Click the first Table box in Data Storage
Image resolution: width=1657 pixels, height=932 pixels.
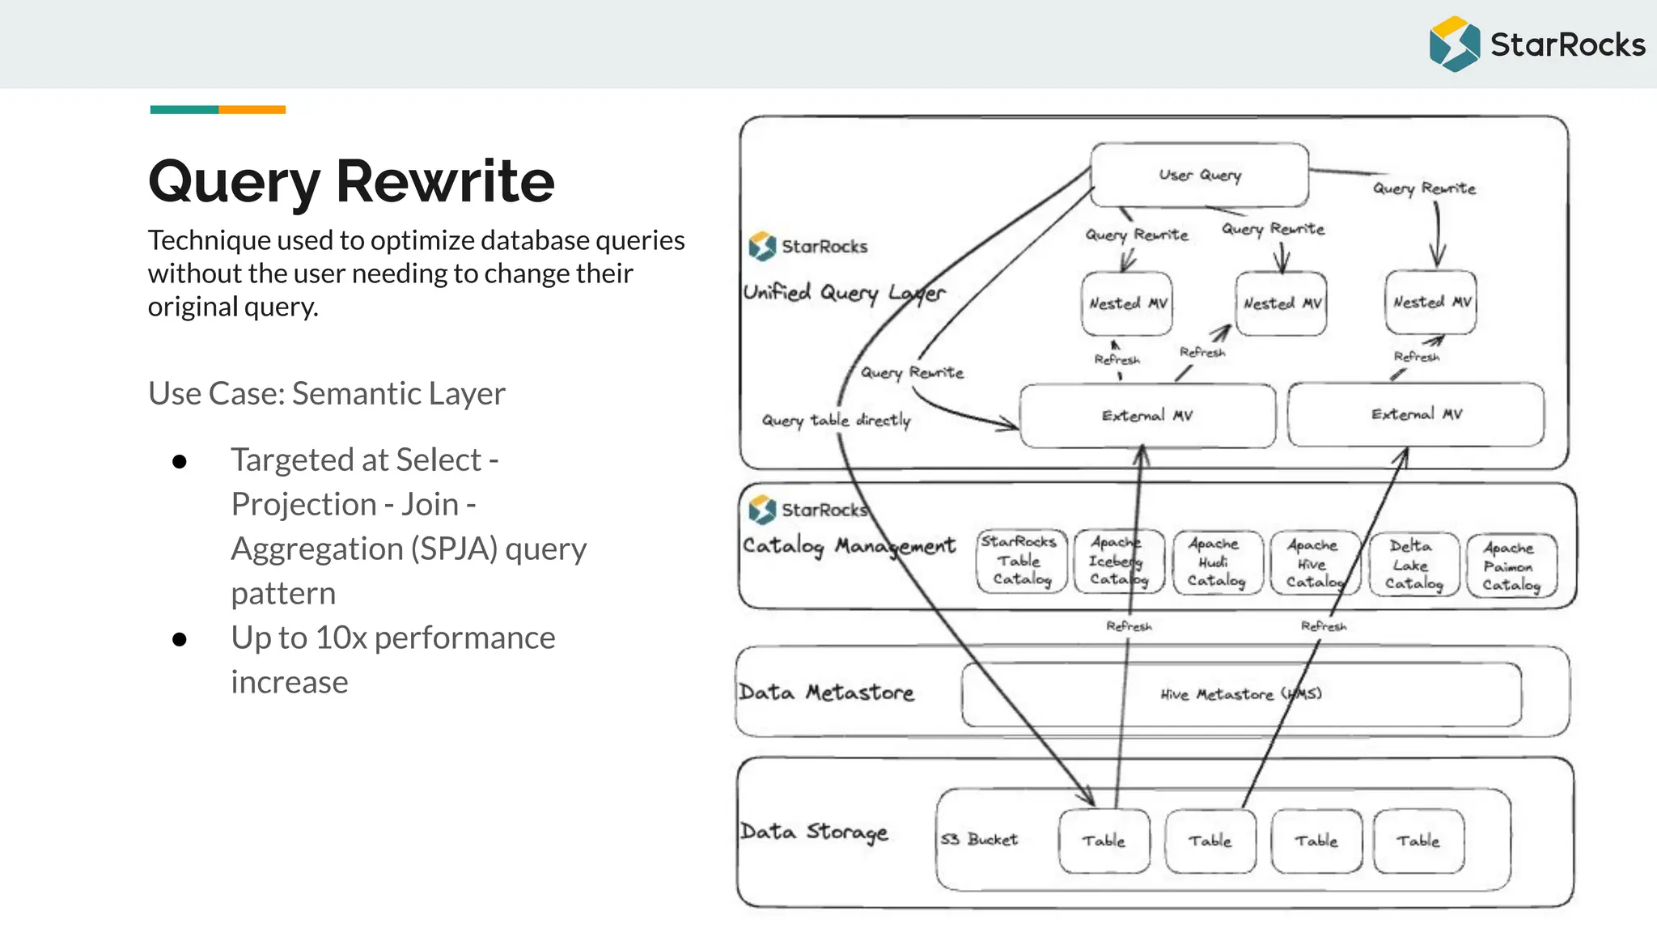[x=1104, y=841]
